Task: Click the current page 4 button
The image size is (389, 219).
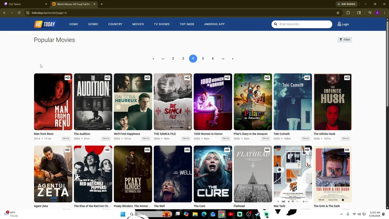Action: pyautogui.click(x=193, y=59)
